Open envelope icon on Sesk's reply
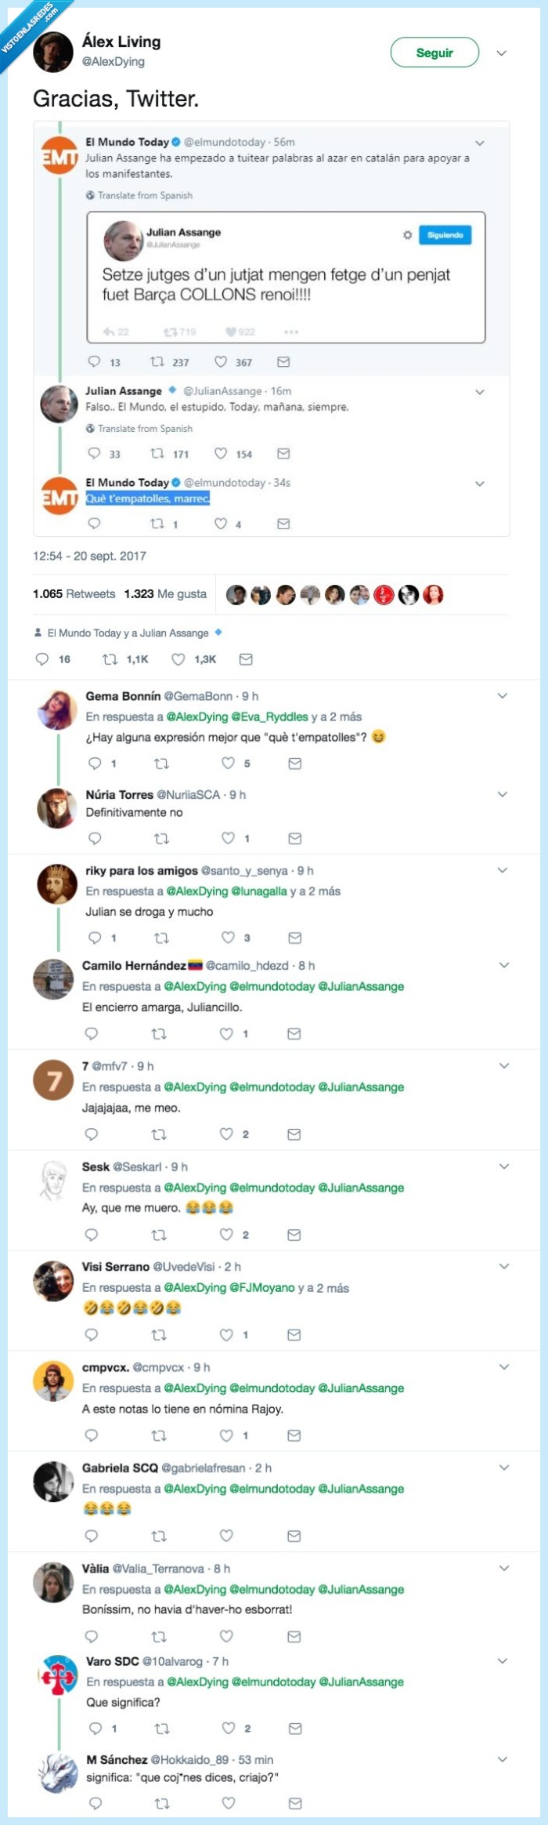The image size is (548, 1825). coord(294,1235)
